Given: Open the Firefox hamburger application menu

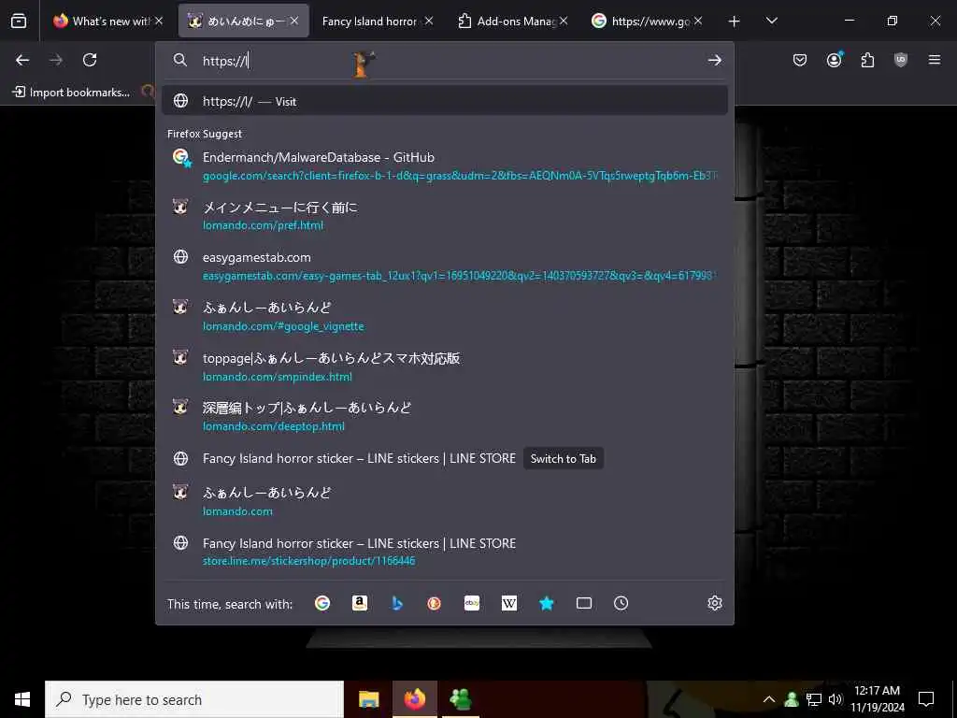Looking at the screenshot, I should [x=935, y=60].
